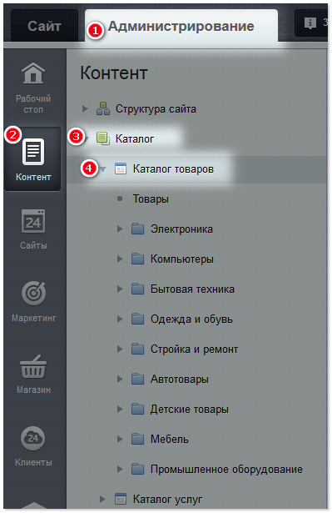
Task: Open the Администрирование tab
Action: [181, 26]
